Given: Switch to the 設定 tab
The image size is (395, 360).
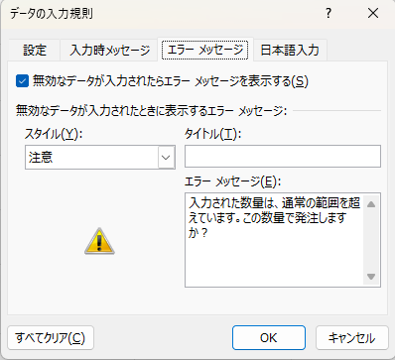Looking at the screenshot, I should (x=35, y=50).
